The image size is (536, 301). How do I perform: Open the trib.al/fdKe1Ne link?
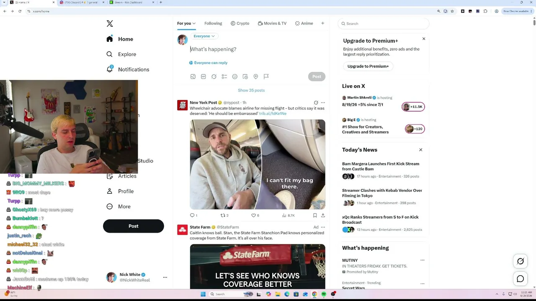pyautogui.click(x=273, y=113)
